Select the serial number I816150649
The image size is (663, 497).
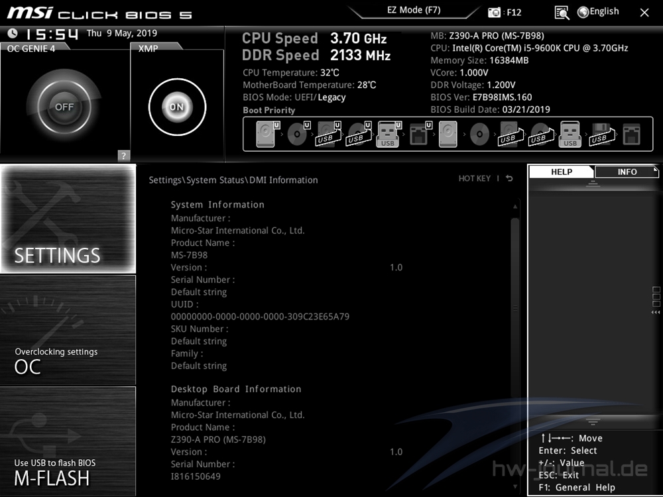coord(196,476)
